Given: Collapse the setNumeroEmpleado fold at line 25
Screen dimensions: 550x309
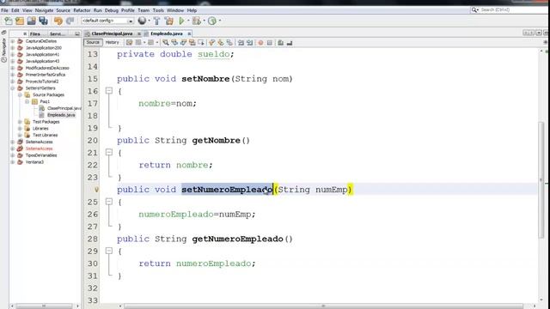Looking at the screenshot, I should 109,202.
